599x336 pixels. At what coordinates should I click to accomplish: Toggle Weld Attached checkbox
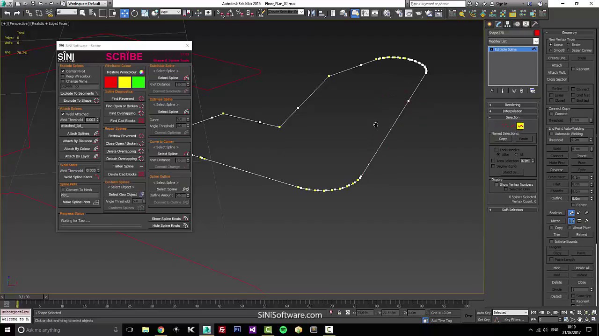tap(63, 114)
